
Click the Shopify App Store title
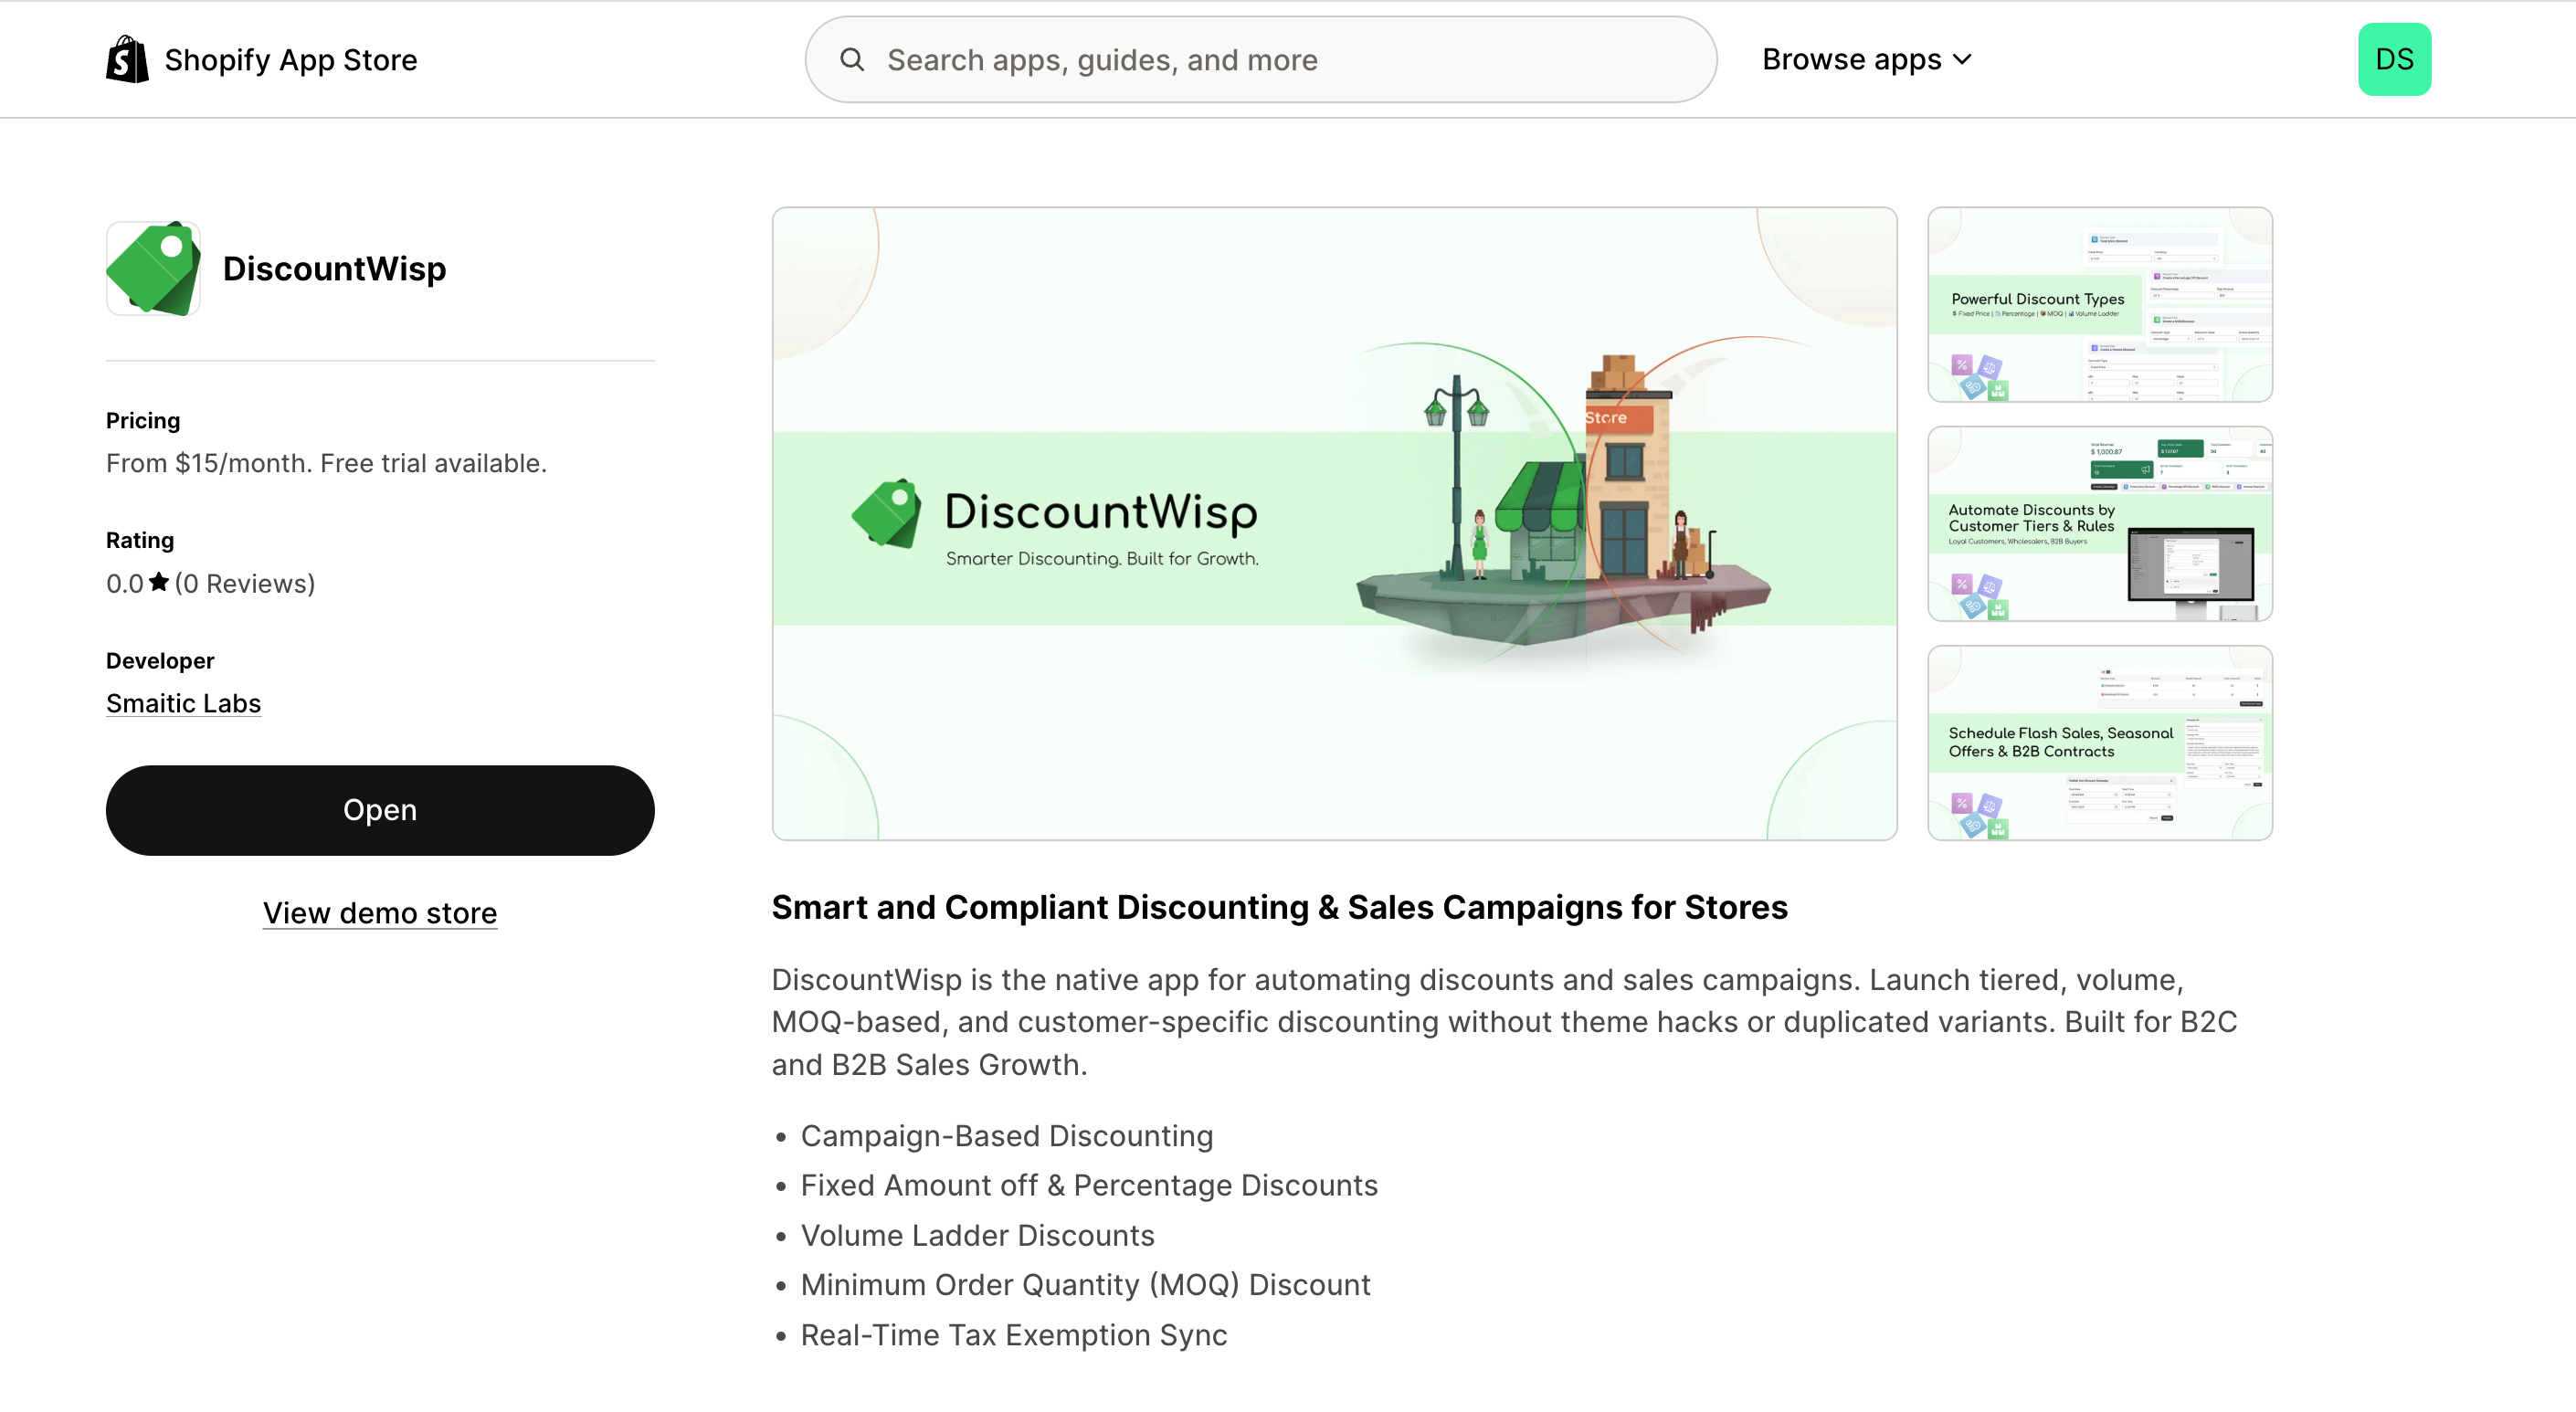pyautogui.click(x=290, y=60)
